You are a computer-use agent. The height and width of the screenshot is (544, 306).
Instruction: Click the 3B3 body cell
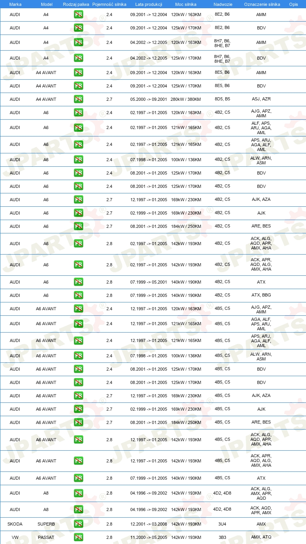click(x=222, y=537)
